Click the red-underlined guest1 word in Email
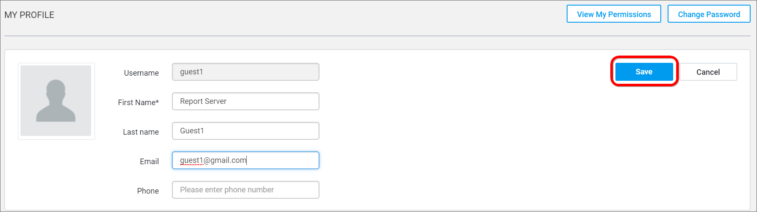This screenshot has width=757, height=212. [x=191, y=160]
